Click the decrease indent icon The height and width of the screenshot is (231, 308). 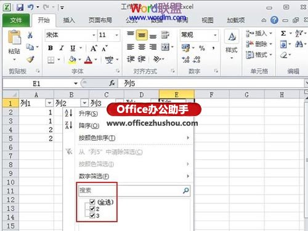(x=131, y=59)
